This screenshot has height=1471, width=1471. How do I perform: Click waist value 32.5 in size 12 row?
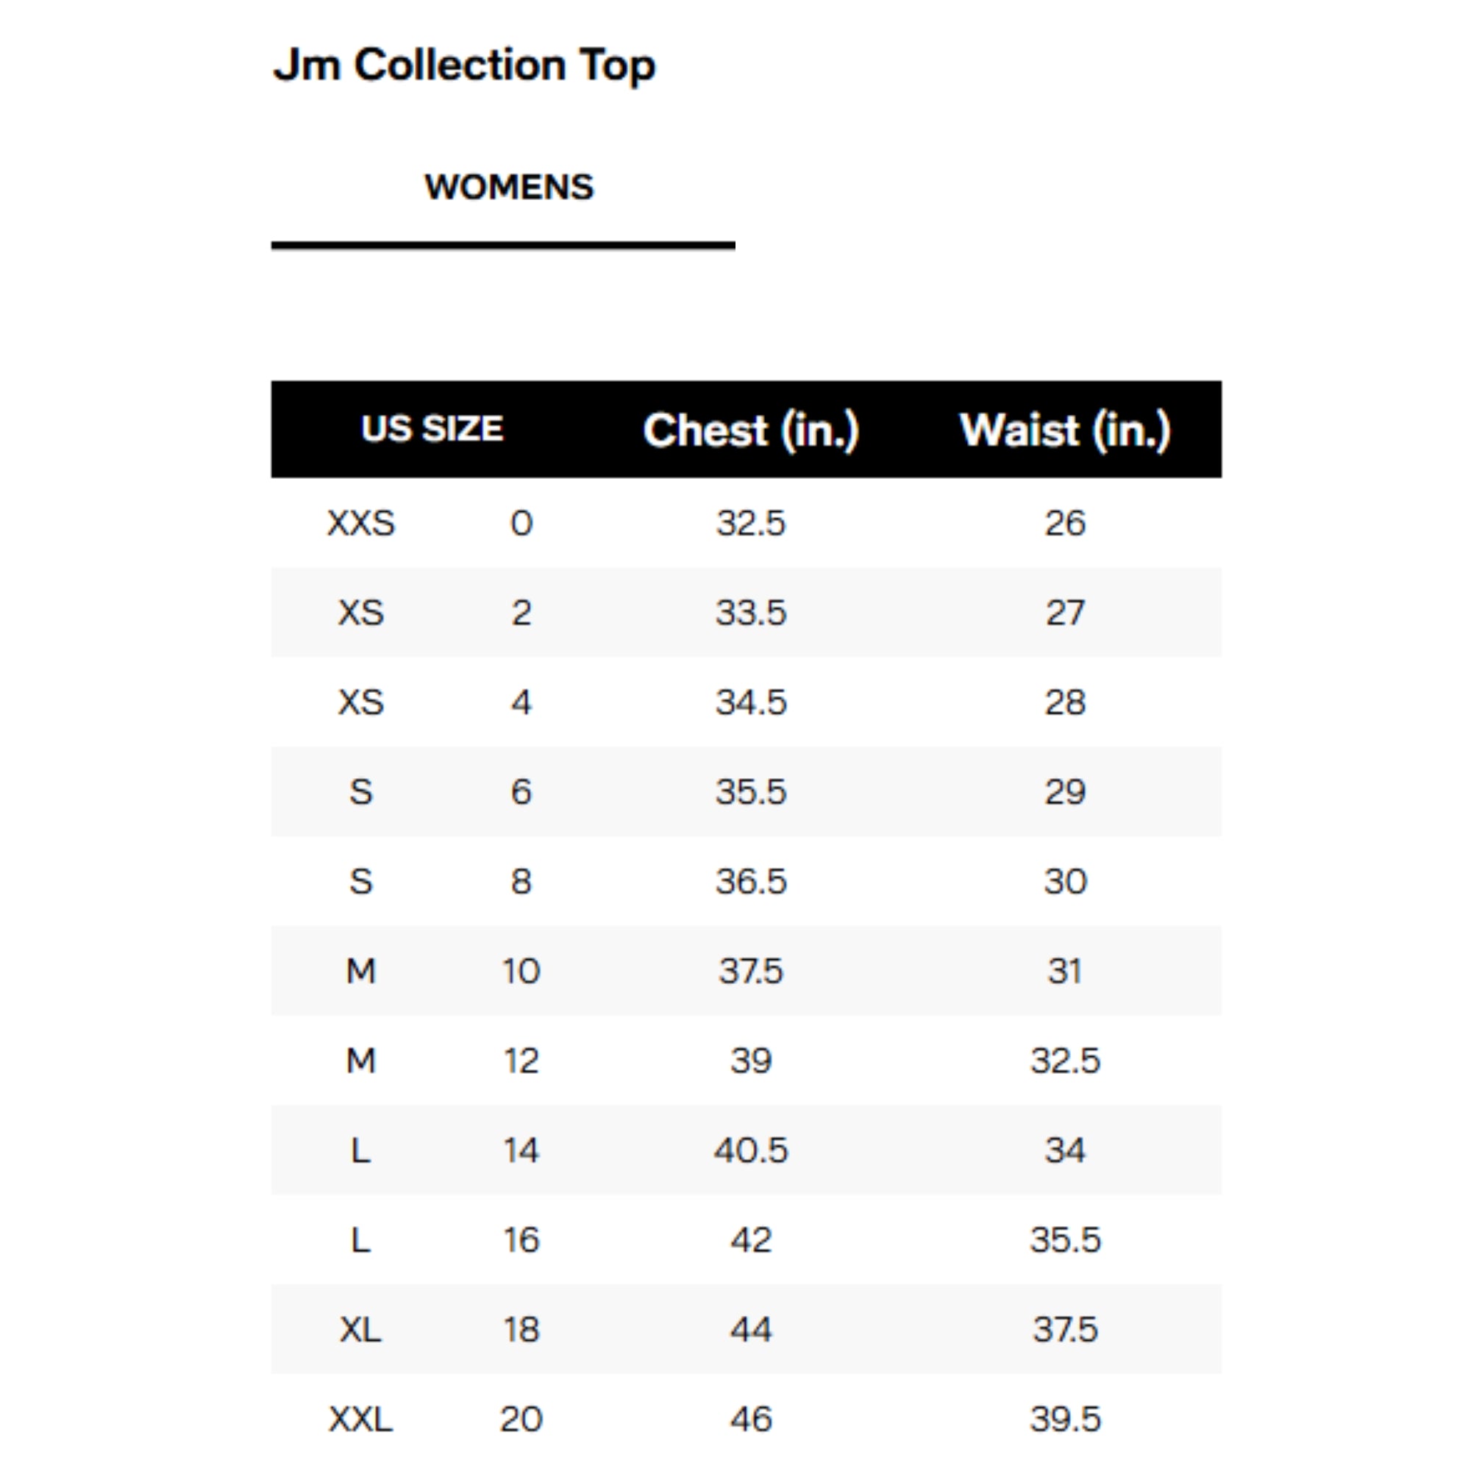tap(1064, 1061)
